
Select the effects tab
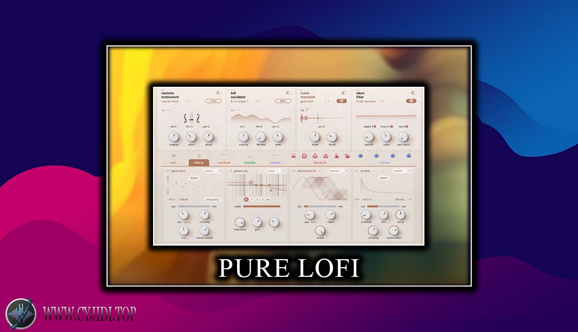coord(199,162)
